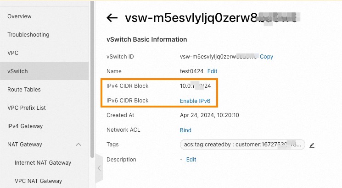Screen dimensions: 342x188
Task: Edit the vSwitch name test0424
Action: [x=212, y=71]
